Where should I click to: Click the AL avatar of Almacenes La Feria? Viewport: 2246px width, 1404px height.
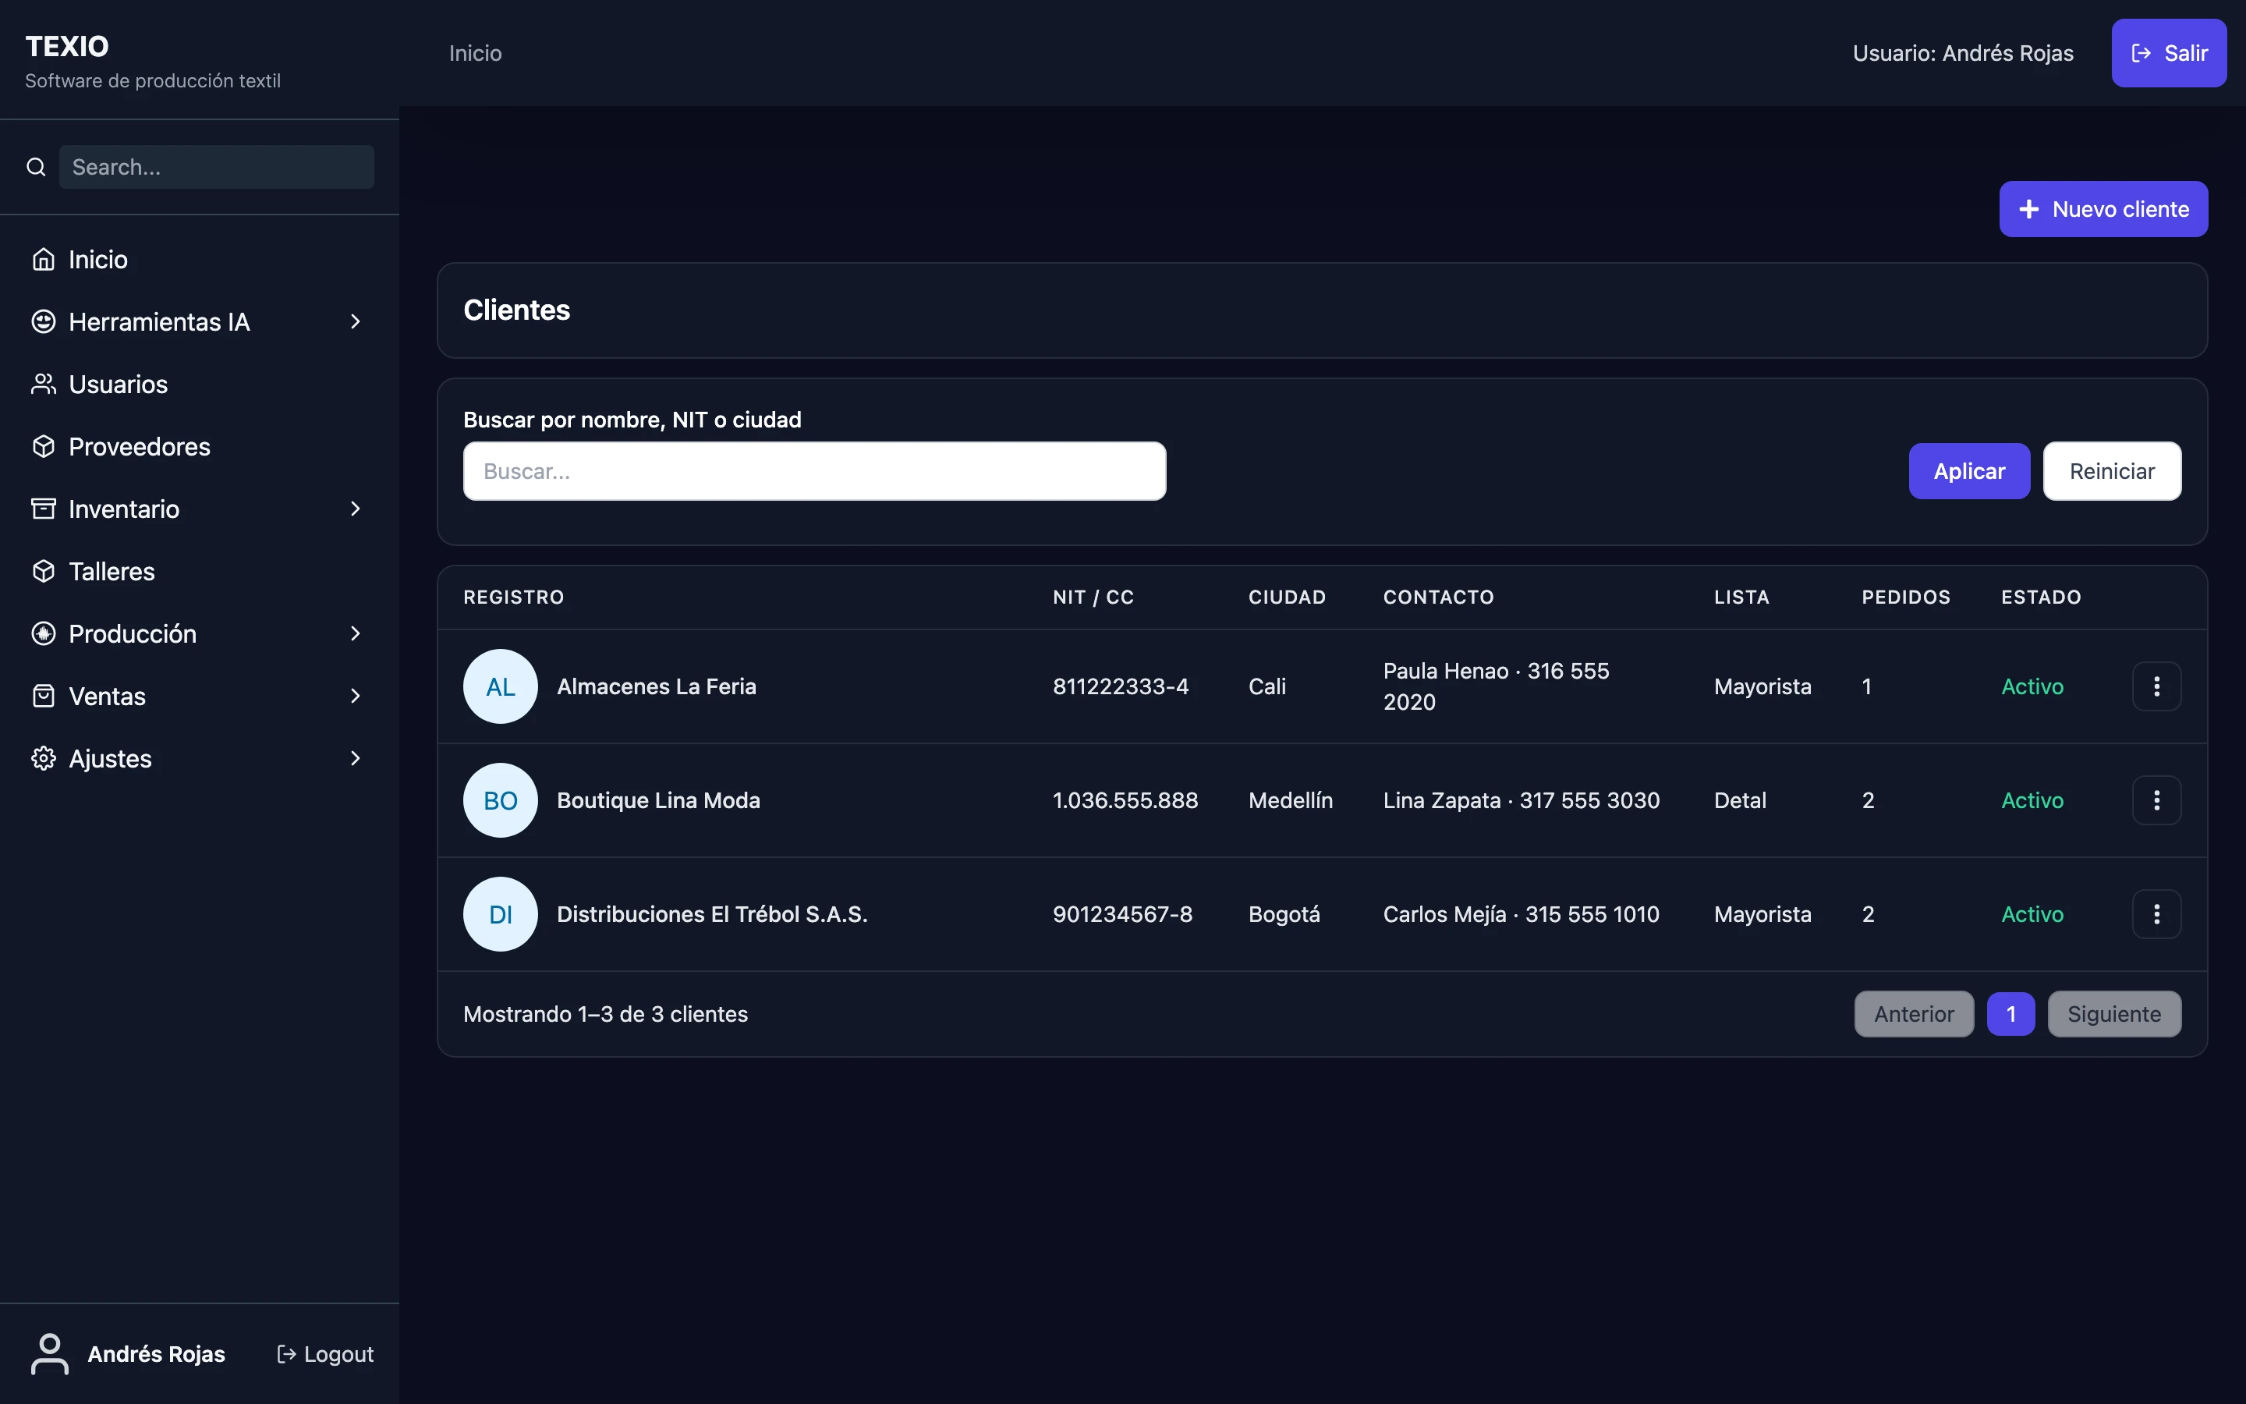click(500, 686)
